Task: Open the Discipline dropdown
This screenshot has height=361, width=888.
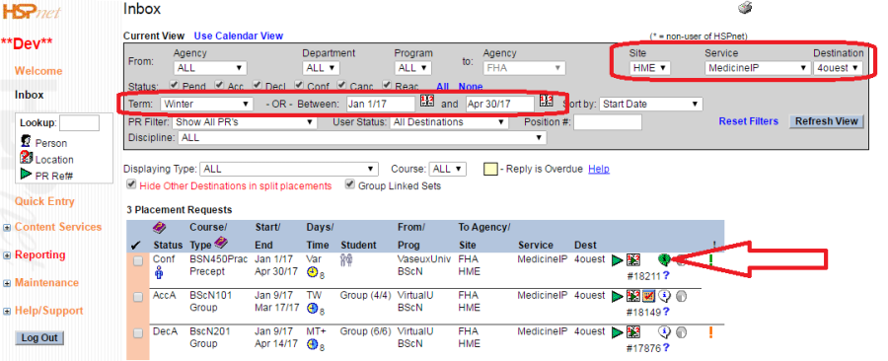Action: point(362,137)
